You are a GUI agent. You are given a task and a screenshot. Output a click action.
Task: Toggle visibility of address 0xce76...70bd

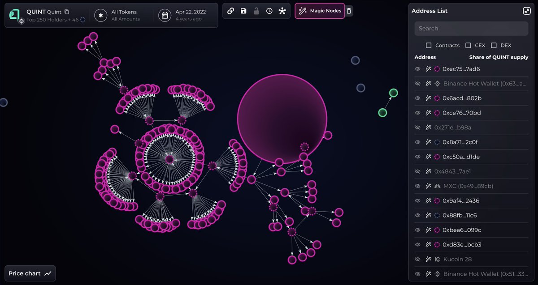point(417,113)
